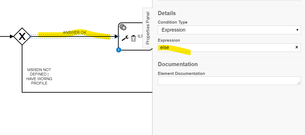Click the incoming arrow to the gateway
Viewport: 305px width, 135px height.
tap(7, 36)
